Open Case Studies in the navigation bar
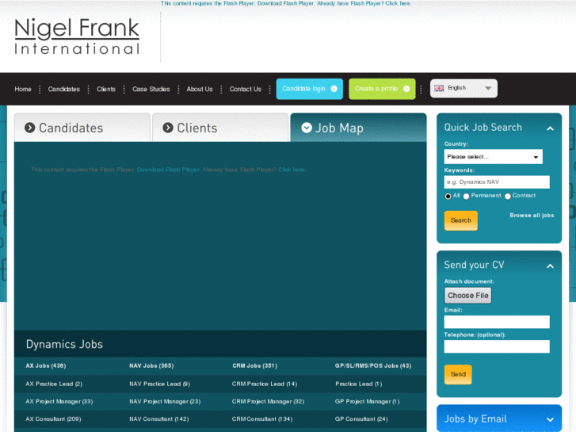The height and width of the screenshot is (432, 576). 151,89
